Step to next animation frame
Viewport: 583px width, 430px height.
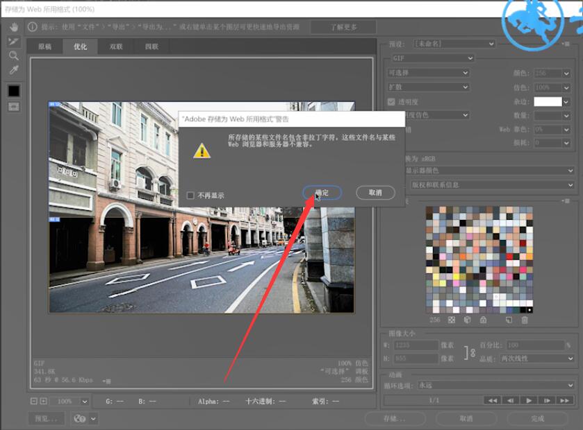coord(547,400)
